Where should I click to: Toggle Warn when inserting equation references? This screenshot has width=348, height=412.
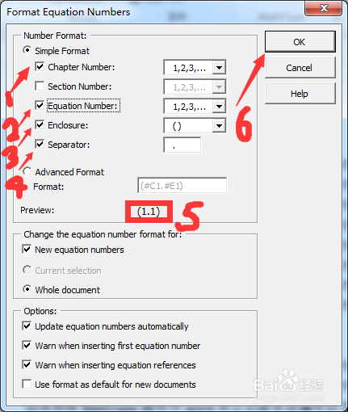pyautogui.click(x=27, y=364)
